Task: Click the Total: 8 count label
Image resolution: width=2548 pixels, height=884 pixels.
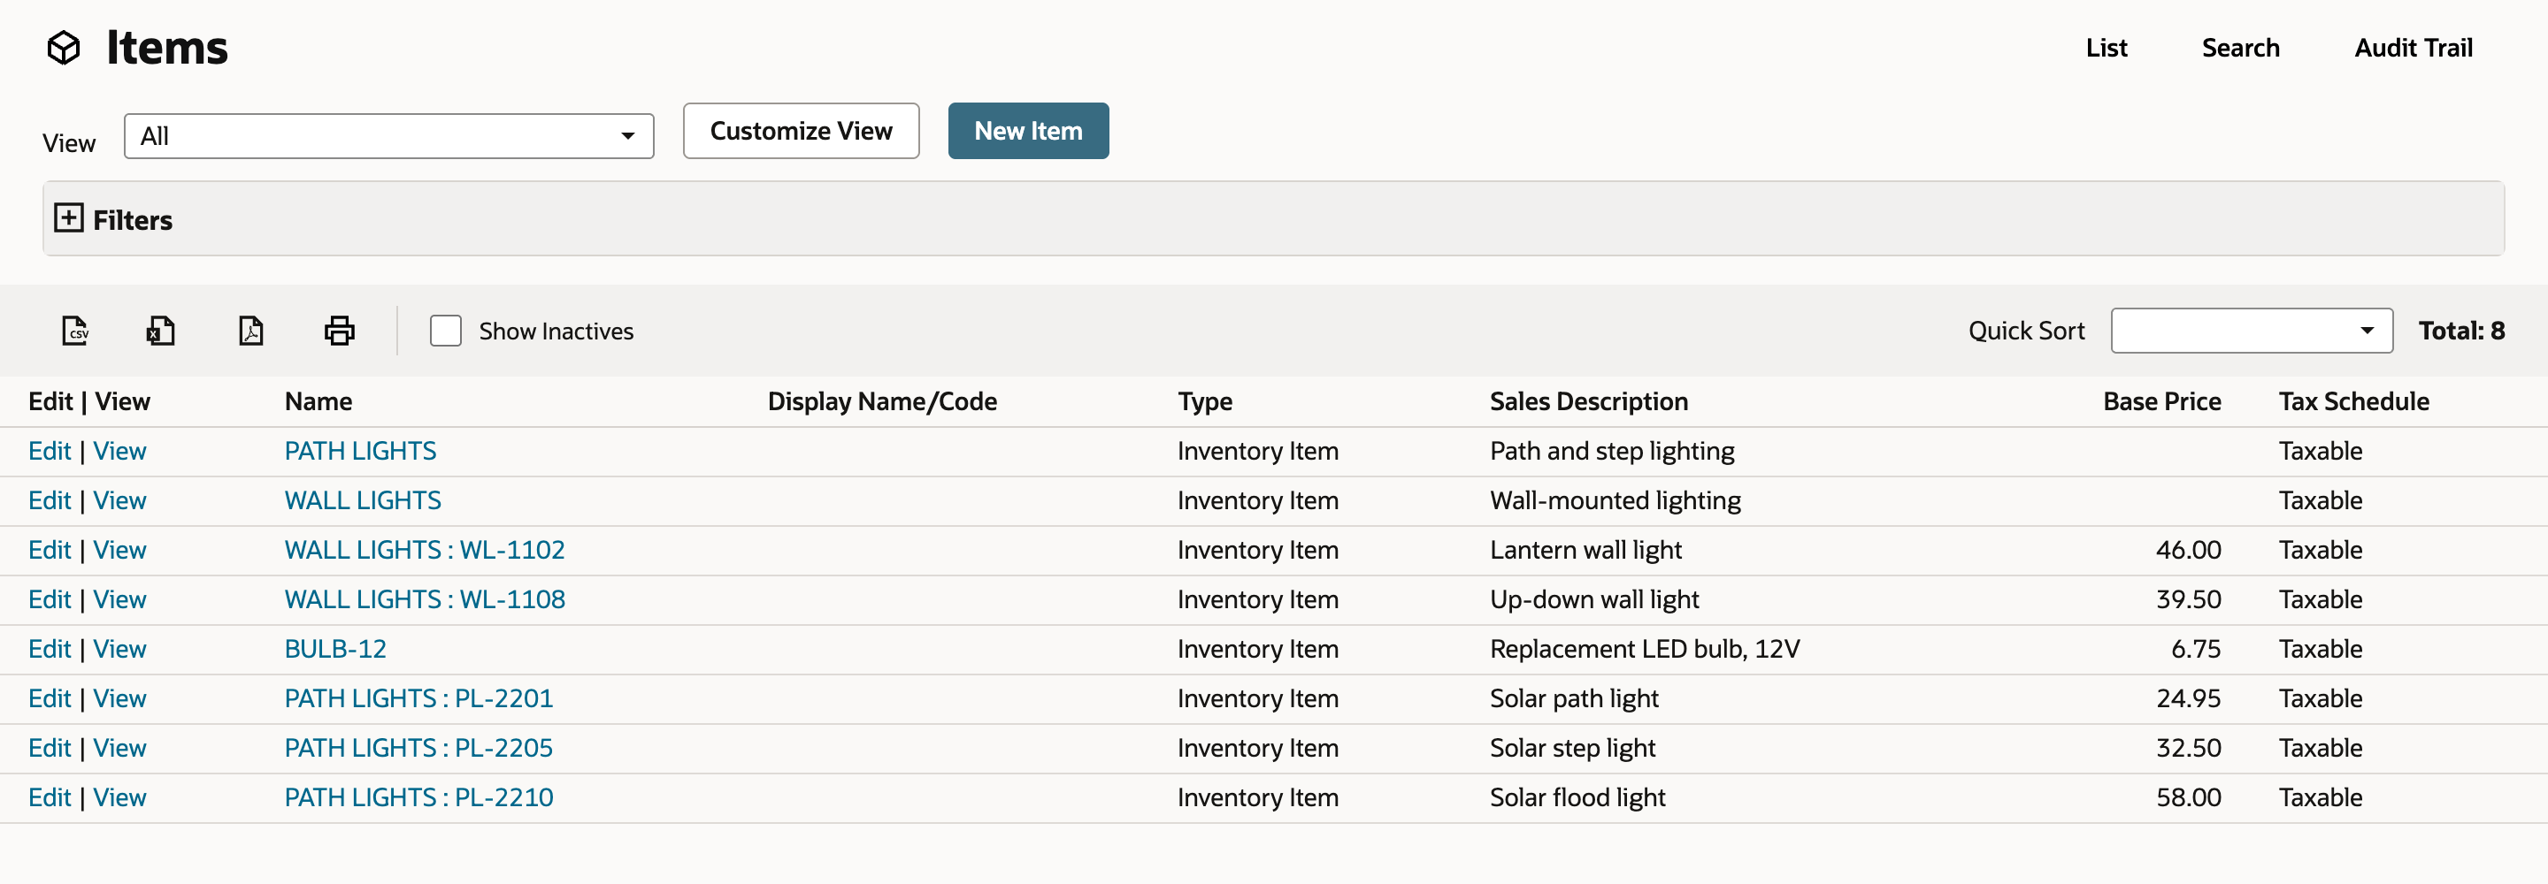Action: pyautogui.click(x=2461, y=331)
